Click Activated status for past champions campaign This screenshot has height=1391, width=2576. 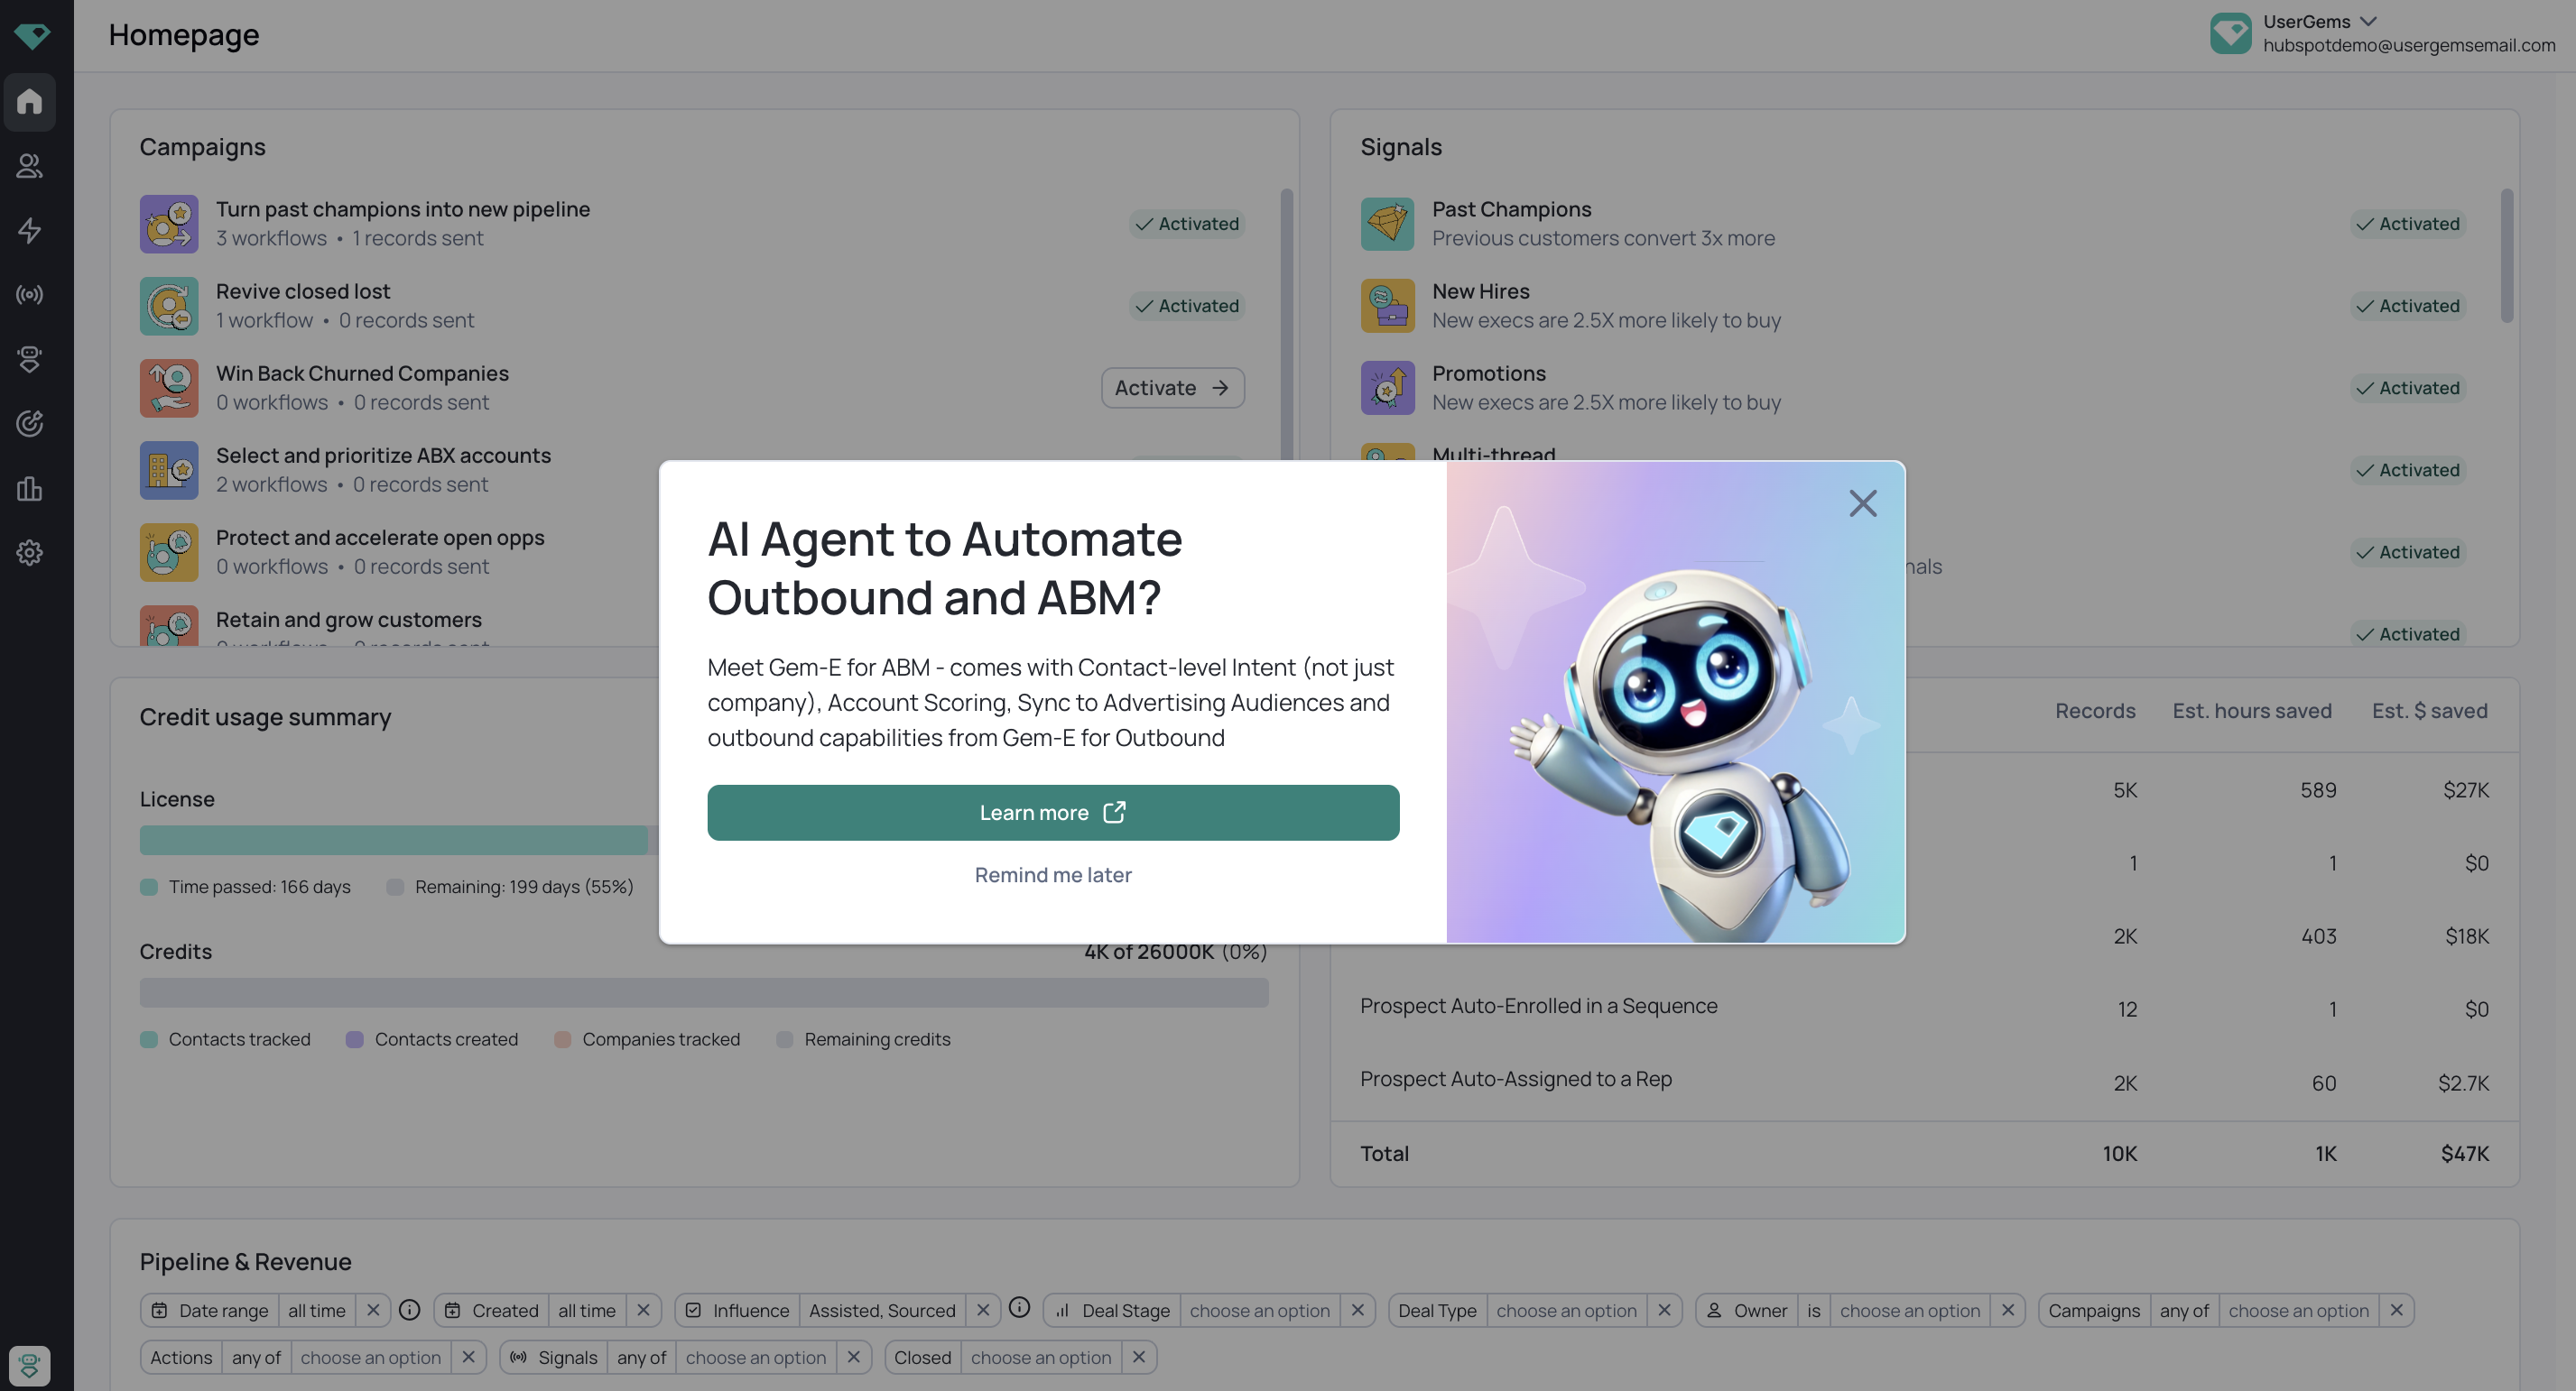click(1187, 224)
